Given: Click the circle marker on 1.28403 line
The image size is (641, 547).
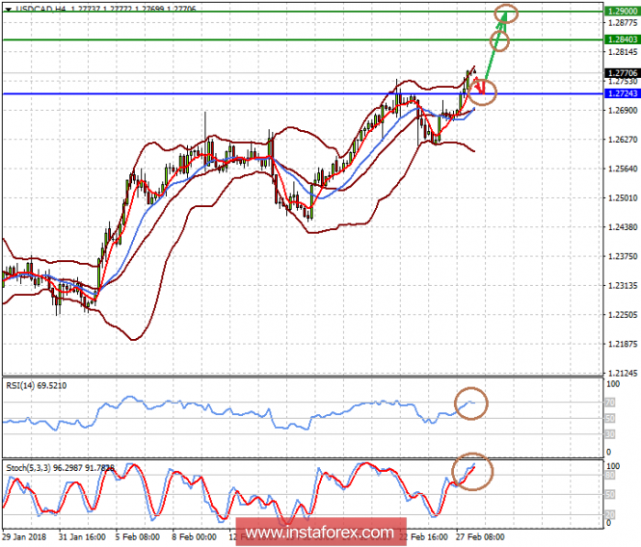Looking at the screenshot, I should pyautogui.click(x=499, y=40).
